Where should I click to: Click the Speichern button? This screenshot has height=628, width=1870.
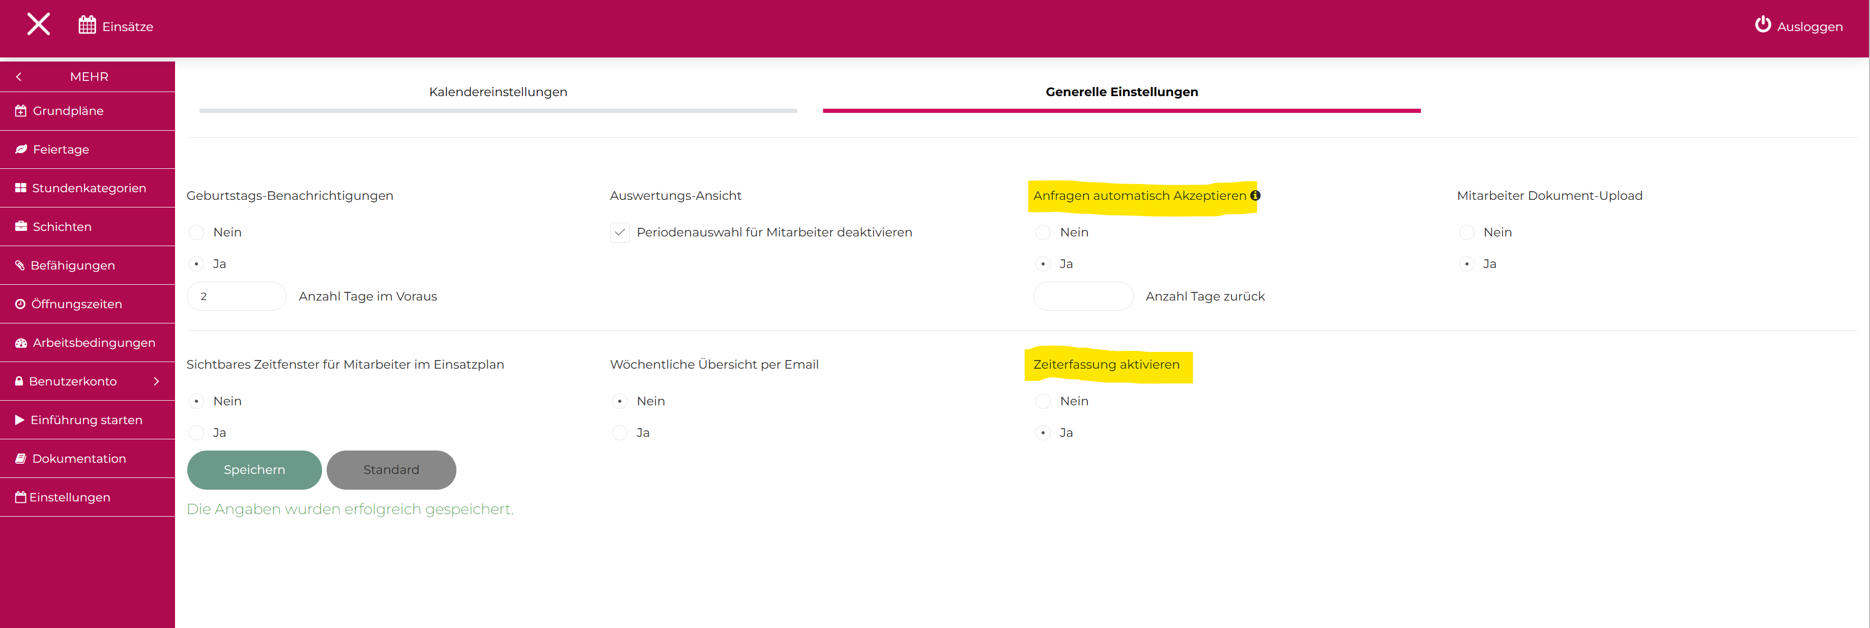click(x=254, y=470)
